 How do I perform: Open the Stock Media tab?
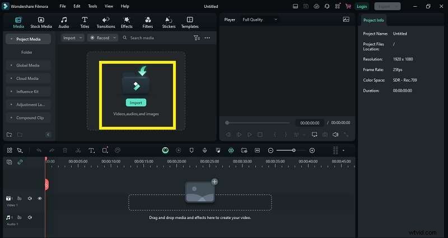pyautogui.click(x=41, y=22)
